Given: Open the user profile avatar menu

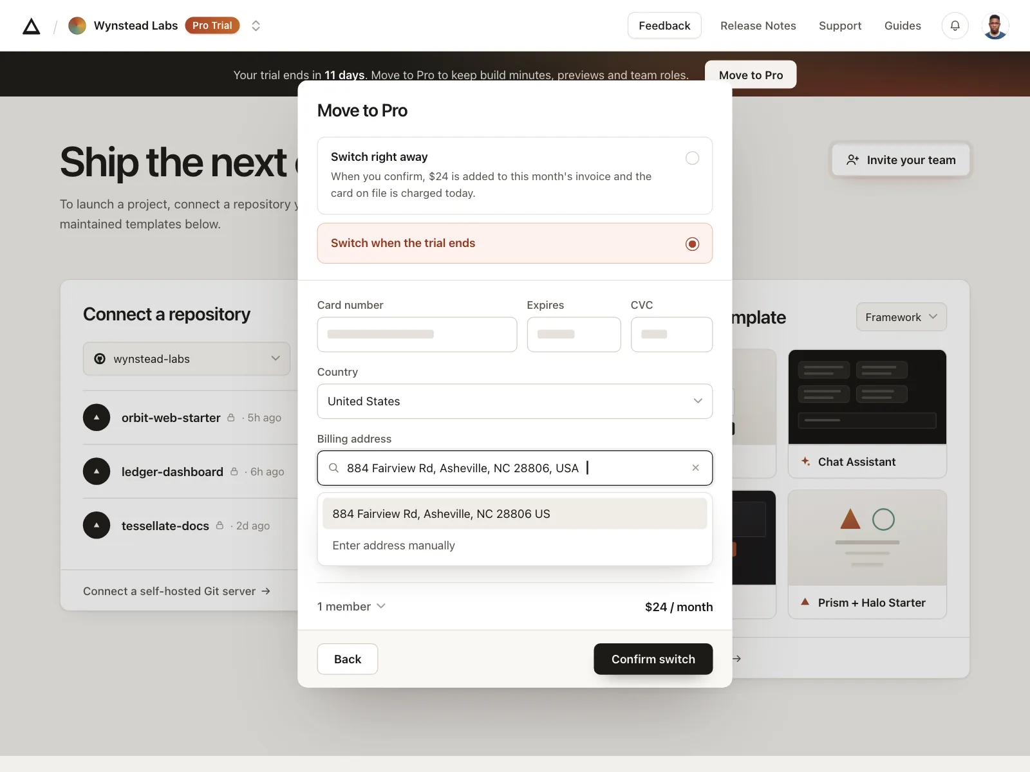Looking at the screenshot, I should coord(995,26).
